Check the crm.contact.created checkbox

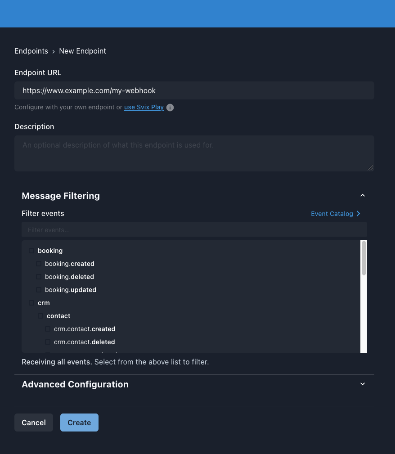48,329
